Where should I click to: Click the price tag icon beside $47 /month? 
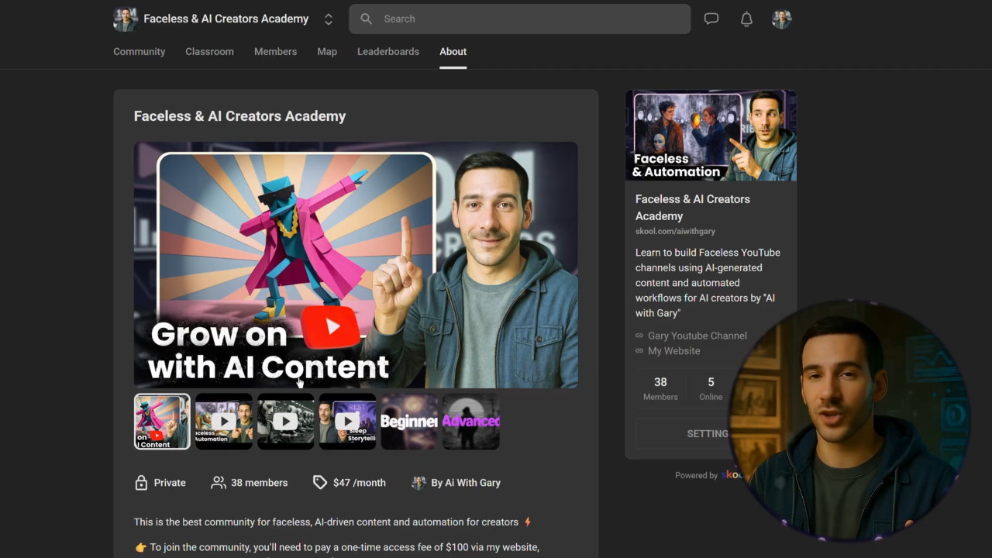click(x=320, y=483)
